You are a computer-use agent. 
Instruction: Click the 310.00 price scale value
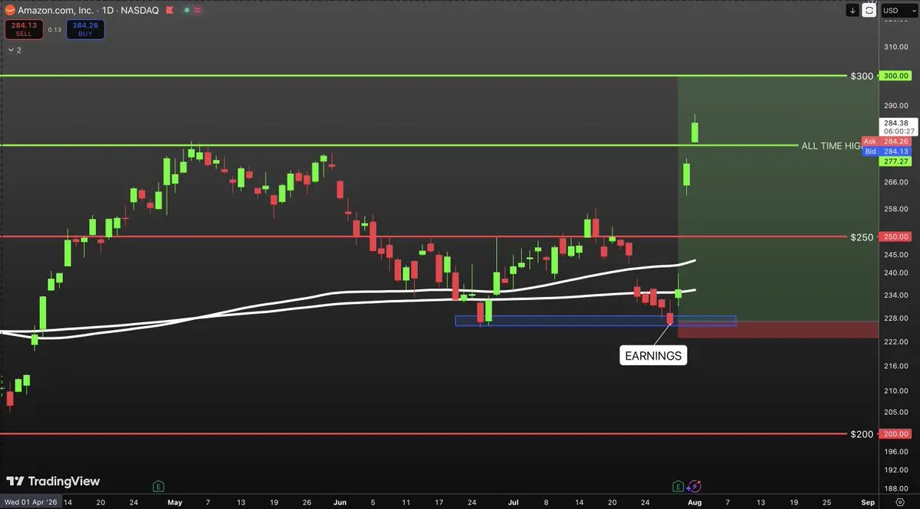[x=896, y=47]
